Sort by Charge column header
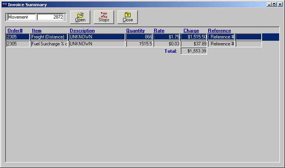The width and height of the screenshot is (285, 168). click(x=191, y=31)
